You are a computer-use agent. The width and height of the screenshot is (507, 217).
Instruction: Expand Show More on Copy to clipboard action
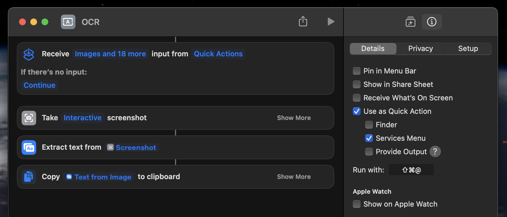(x=294, y=177)
